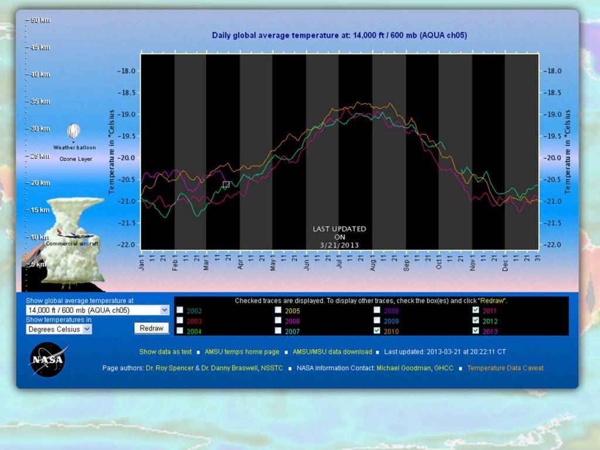
Task: Disable the 2010 trace display
Action: (x=377, y=331)
